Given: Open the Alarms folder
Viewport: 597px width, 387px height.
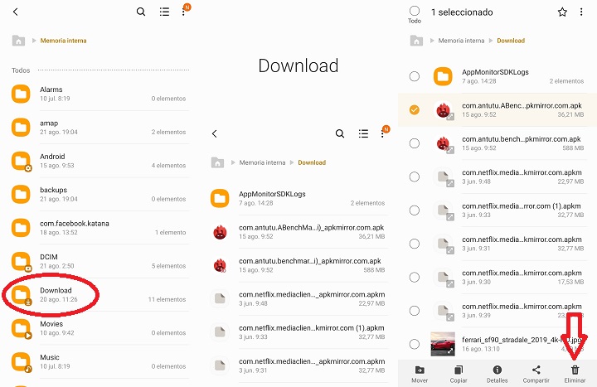Looking at the screenshot, I should tap(99, 94).
